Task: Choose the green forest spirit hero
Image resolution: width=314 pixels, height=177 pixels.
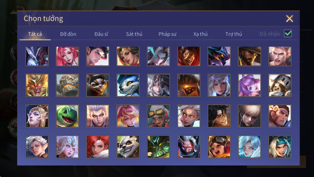Action: tap(158, 147)
